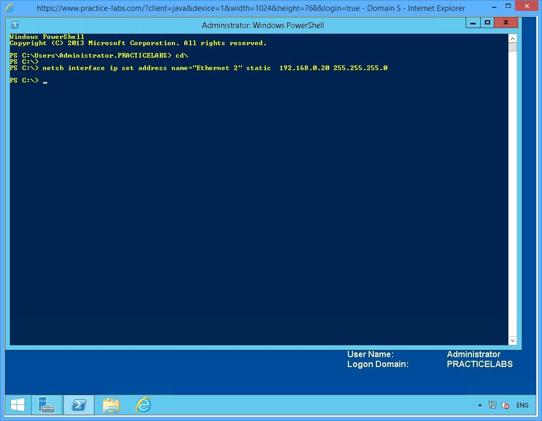This screenshot has width=542, height=421.
Task: Expand hidden icons in the system tray
Action: (x=480, y=404)
